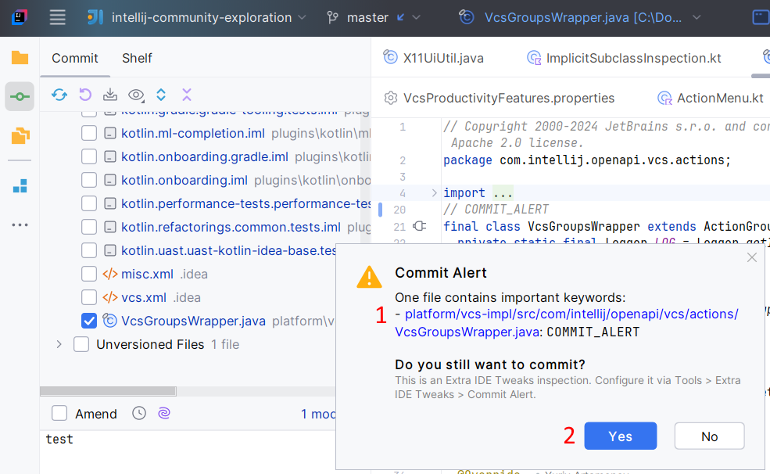
Task: Open the X11UiUtil.java editor tab
Action: 434,58
